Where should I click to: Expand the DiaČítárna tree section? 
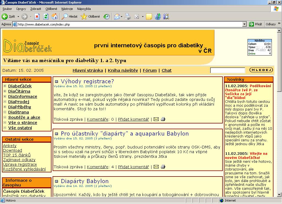click(5, 91)
